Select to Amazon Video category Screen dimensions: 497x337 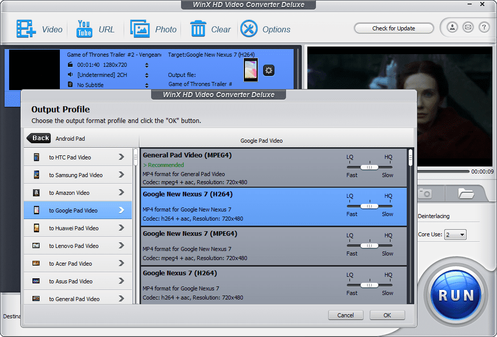pyautogui.click(x=78, y=192)
